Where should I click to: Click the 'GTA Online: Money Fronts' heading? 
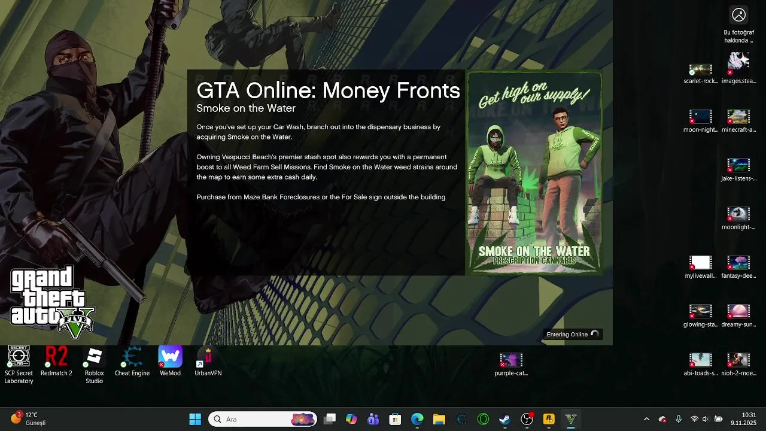328,90
